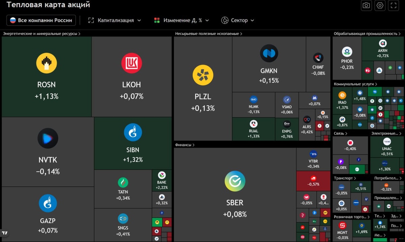Open the CHMF Severstal tile

pyautogui.click(x=318, y=64)
